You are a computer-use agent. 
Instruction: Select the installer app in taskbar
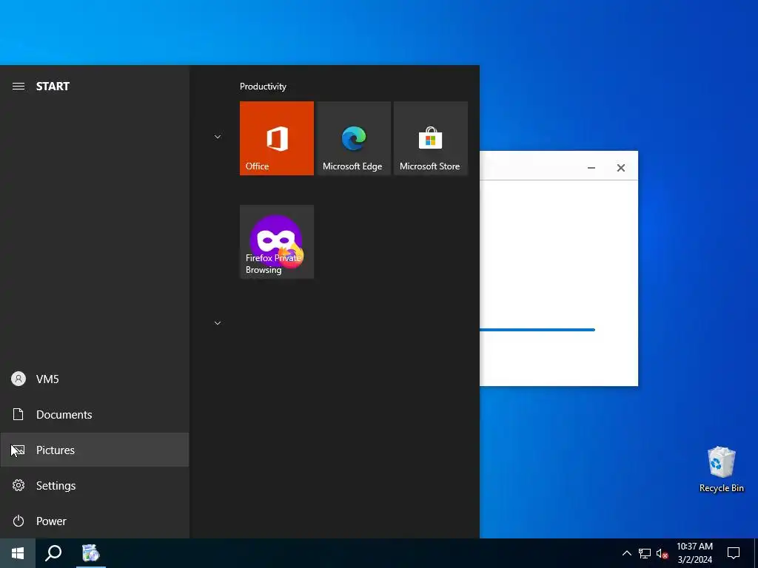pyautogui.click(x=90, y=553)
